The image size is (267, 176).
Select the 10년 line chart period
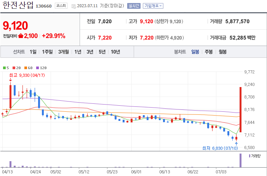coord(115,52)
